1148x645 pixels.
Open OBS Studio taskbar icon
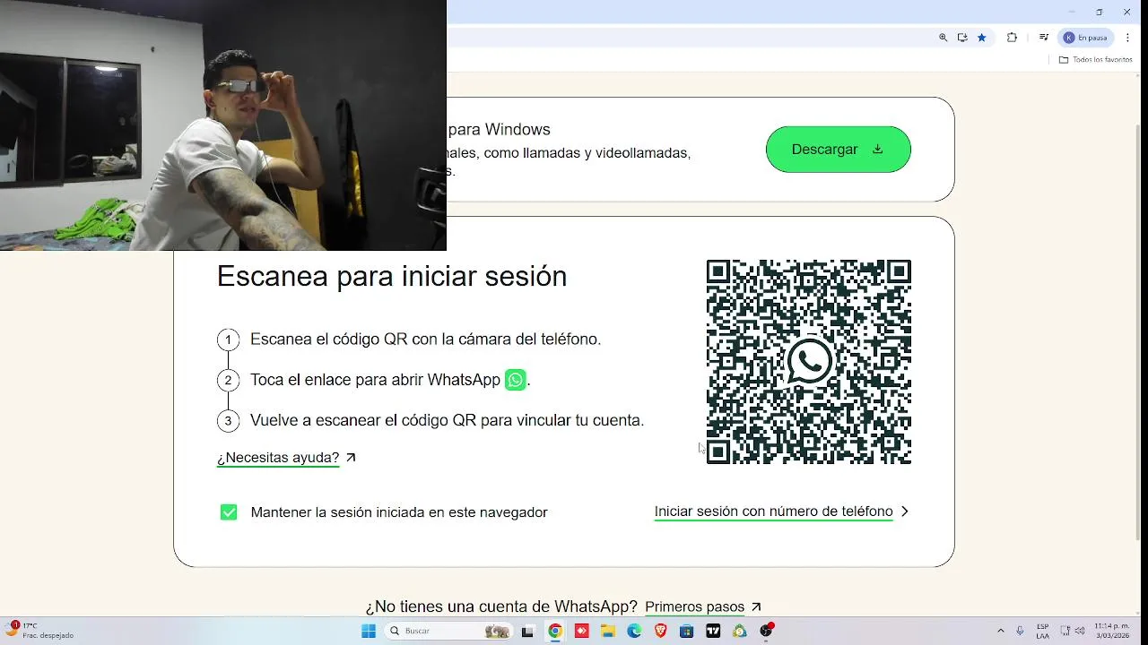(766, 631)
